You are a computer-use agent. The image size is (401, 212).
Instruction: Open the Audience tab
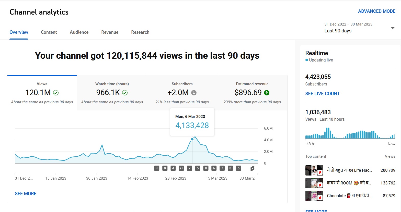[x=79, y=32]
